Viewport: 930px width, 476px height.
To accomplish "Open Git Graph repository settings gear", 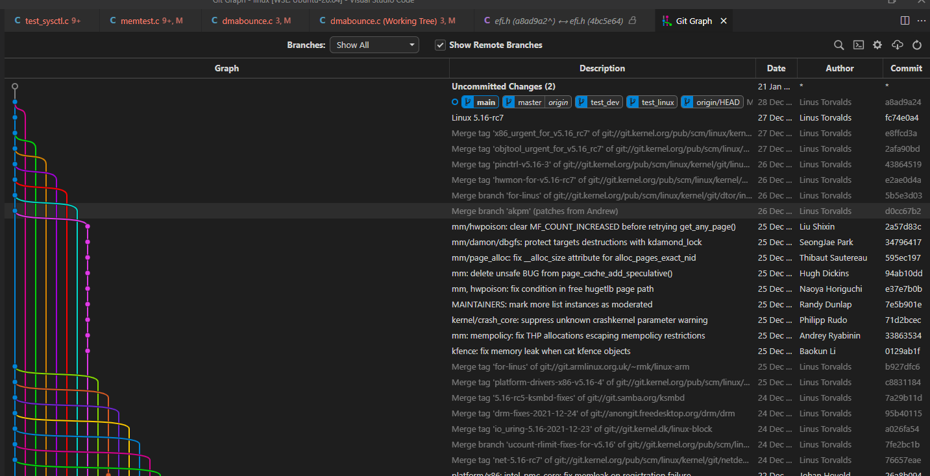I will (877, 45).
